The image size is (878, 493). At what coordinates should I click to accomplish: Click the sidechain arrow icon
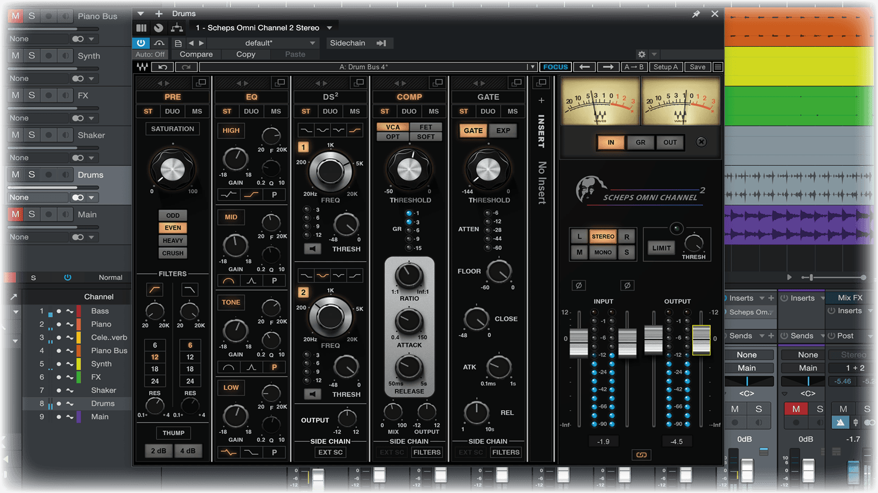tap(381, 43)
